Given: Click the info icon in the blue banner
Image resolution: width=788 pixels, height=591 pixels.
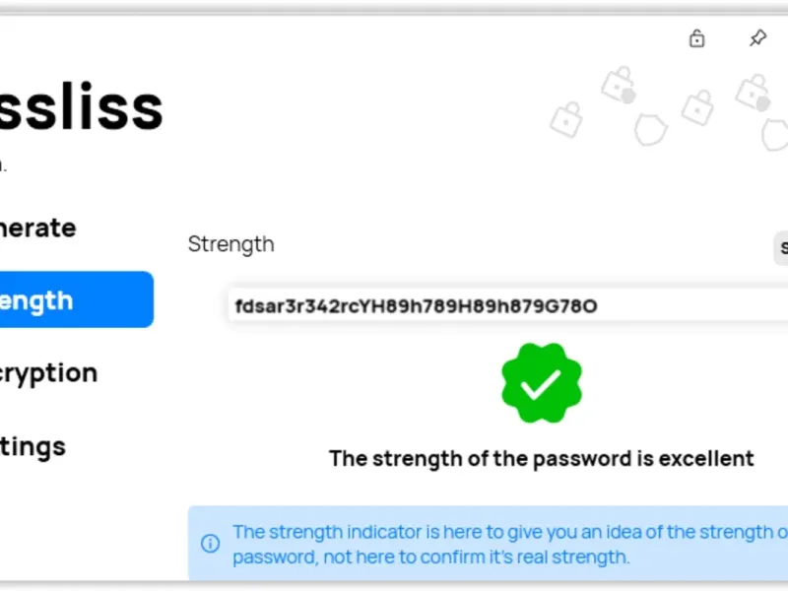Looking at the screenshot, I should point(211,543).
